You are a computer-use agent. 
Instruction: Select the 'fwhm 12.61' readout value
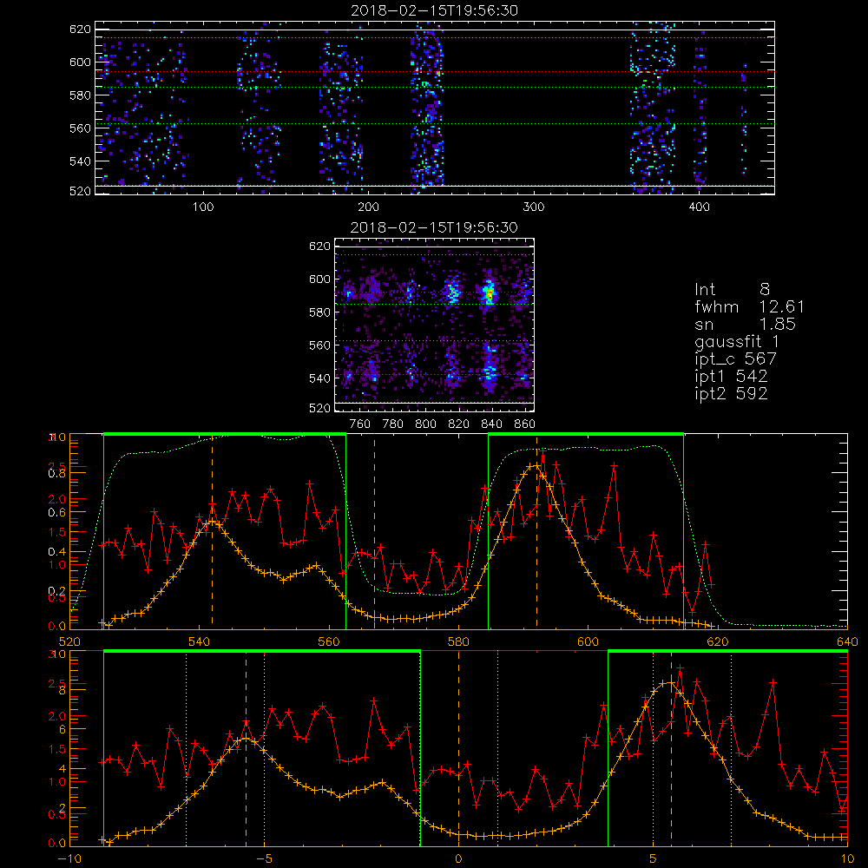tap(750, 306)
